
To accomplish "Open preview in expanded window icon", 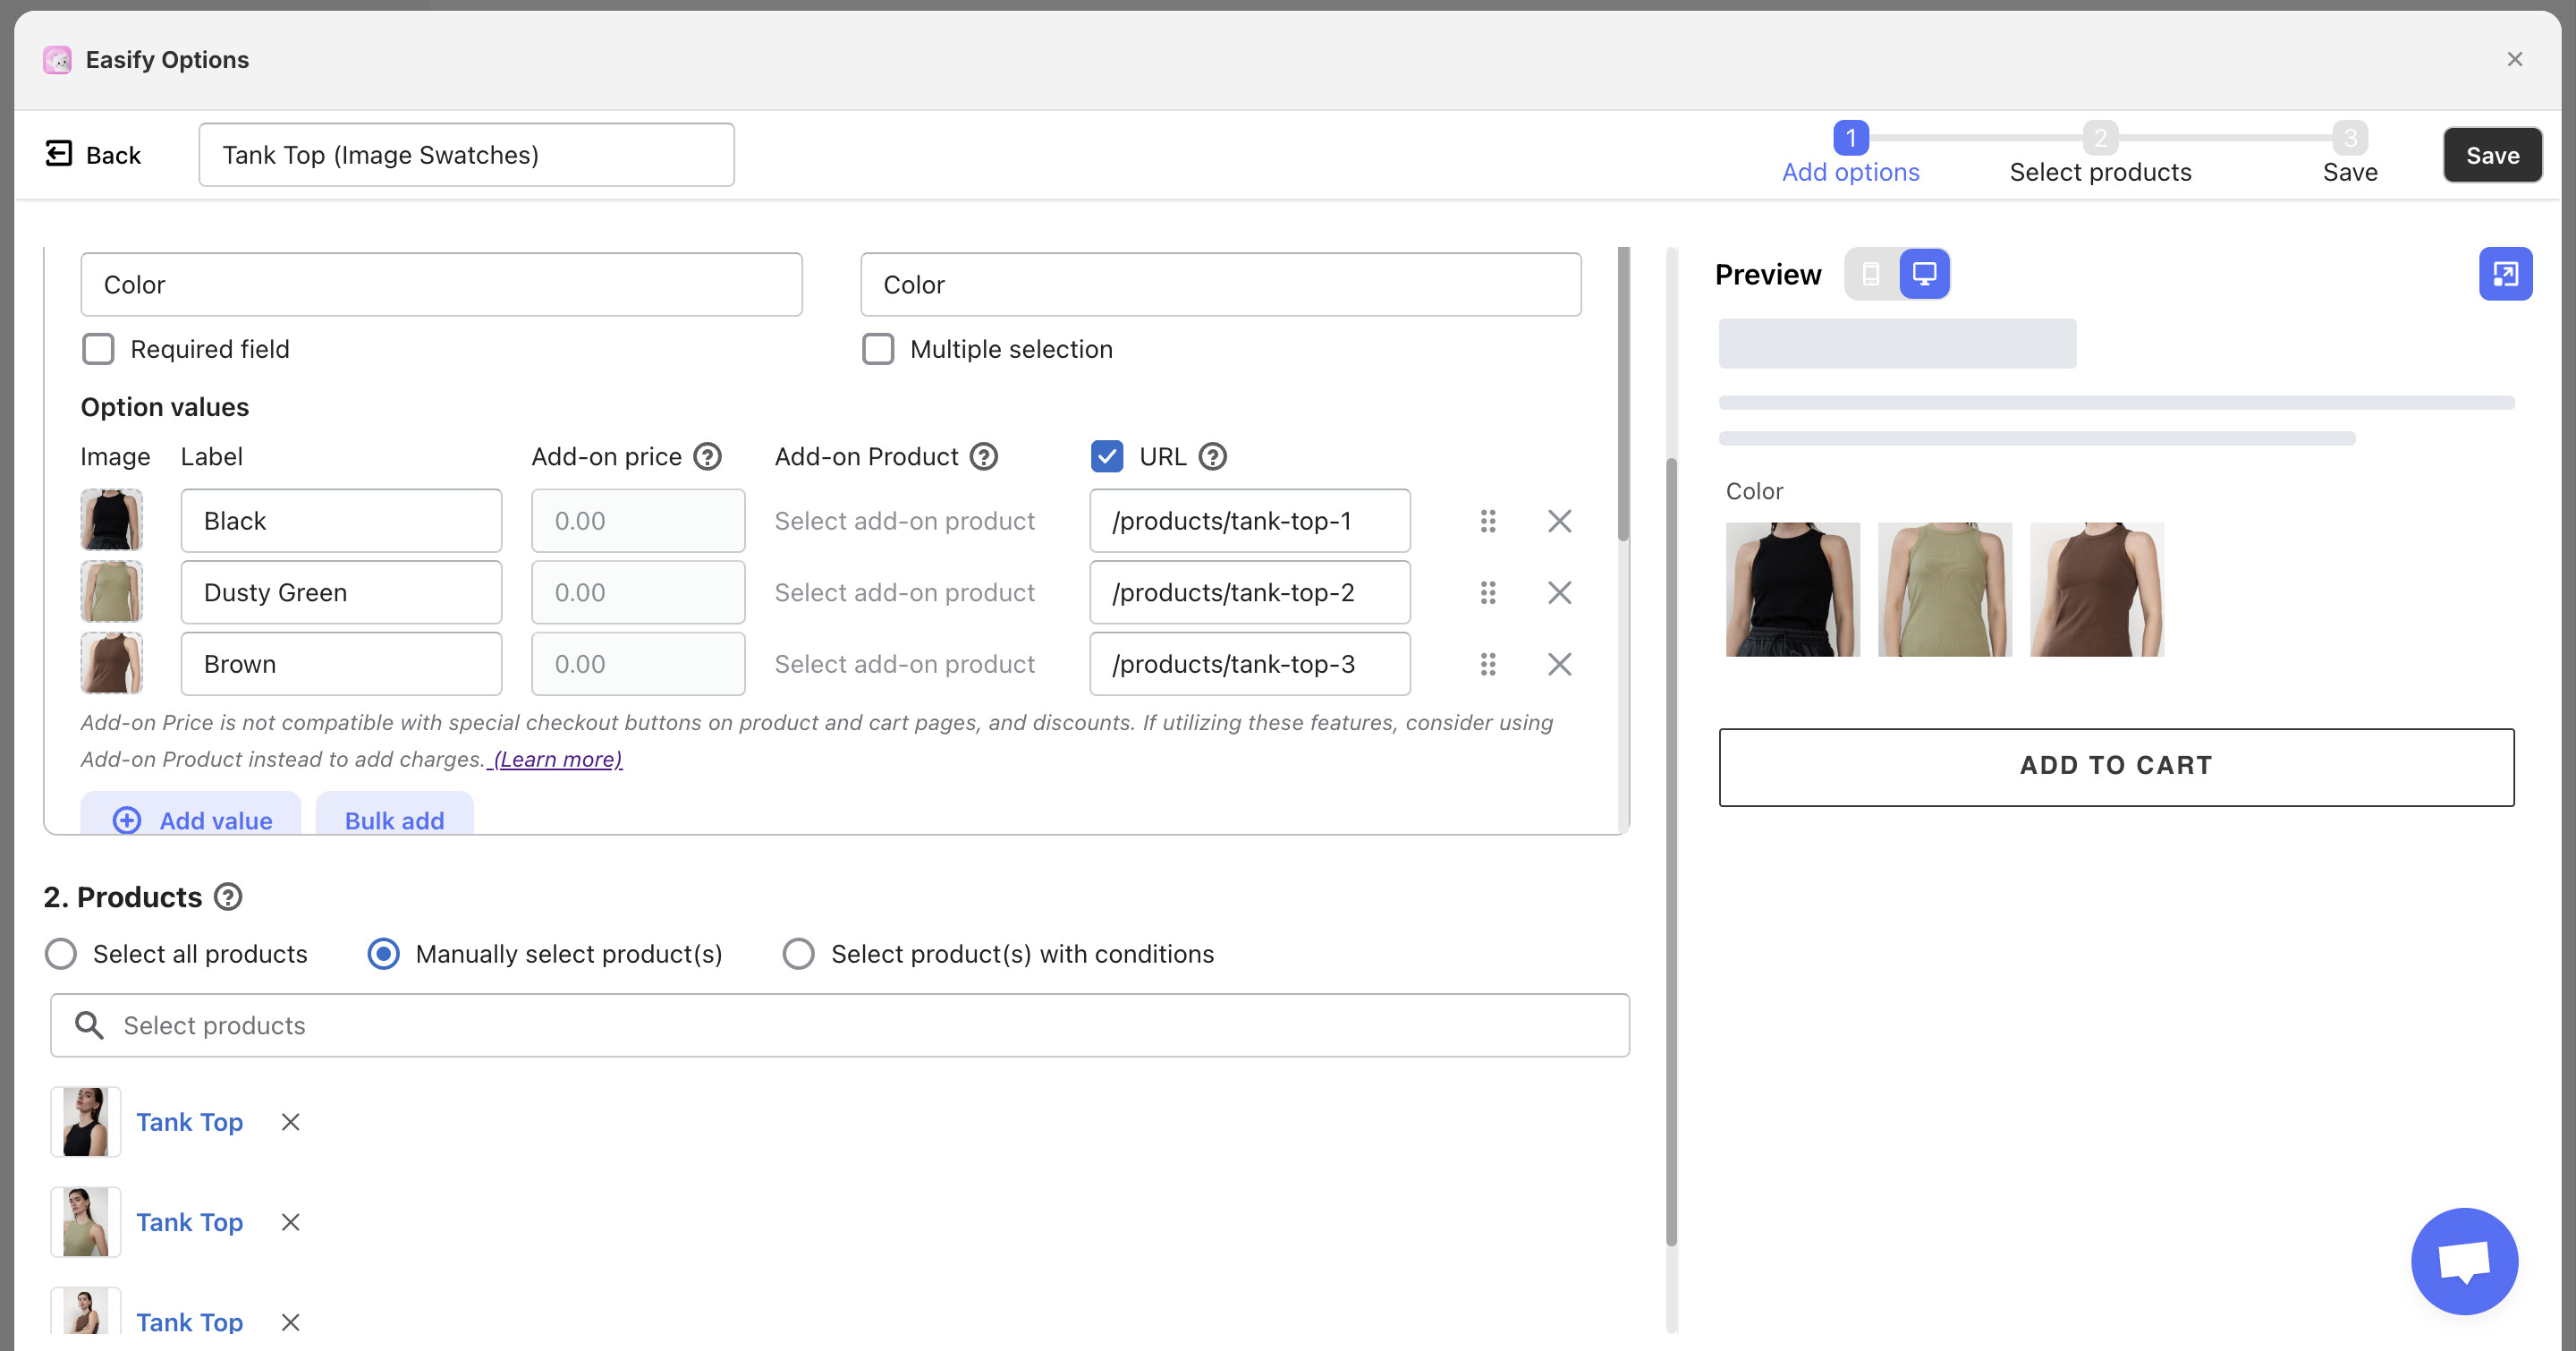I will [2505, 274].
